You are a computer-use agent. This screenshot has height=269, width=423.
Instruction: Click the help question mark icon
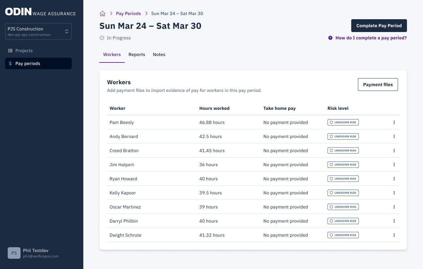coord(330,38)
